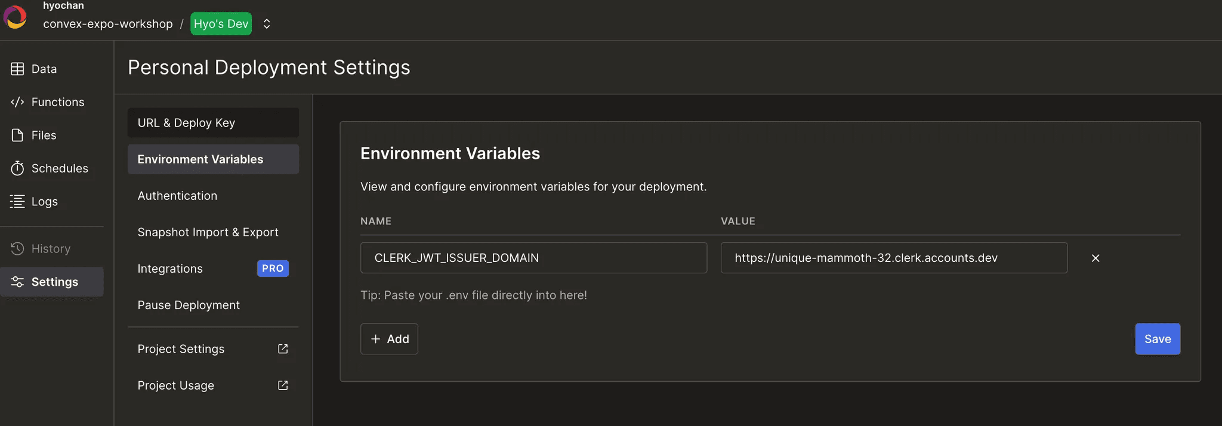
Task: Remove the CLERK_JWT_ISSUER_DOMAIN variable
Action: point(1096,258)
